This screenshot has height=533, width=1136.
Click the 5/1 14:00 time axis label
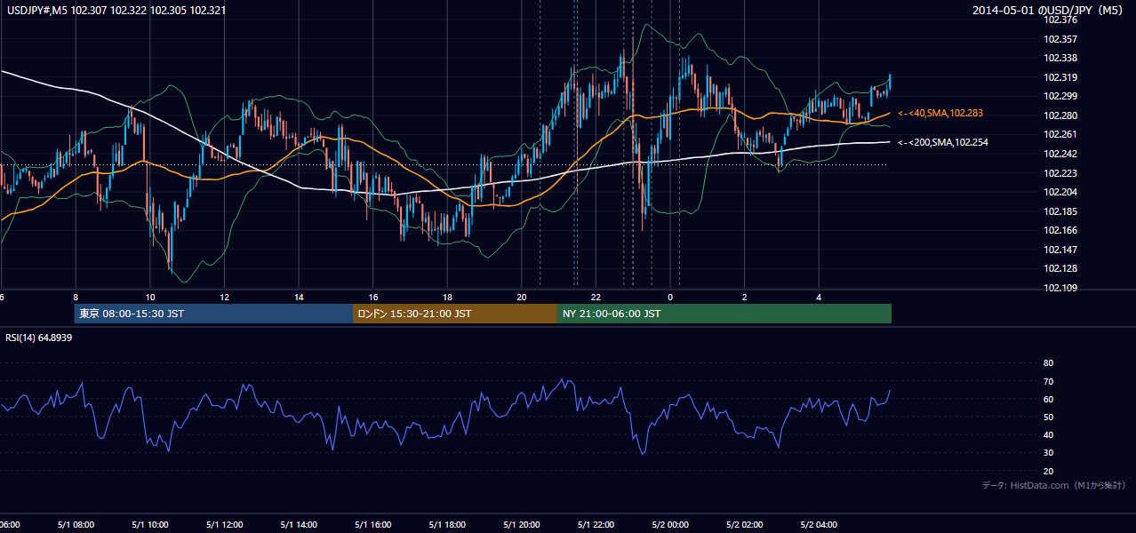click(298, 525)
